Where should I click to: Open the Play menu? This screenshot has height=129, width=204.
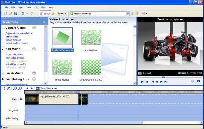coord(43,8)
